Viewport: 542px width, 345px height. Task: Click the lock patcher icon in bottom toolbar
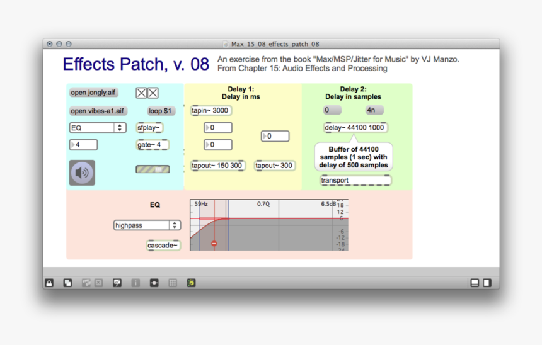pos(49,283)
